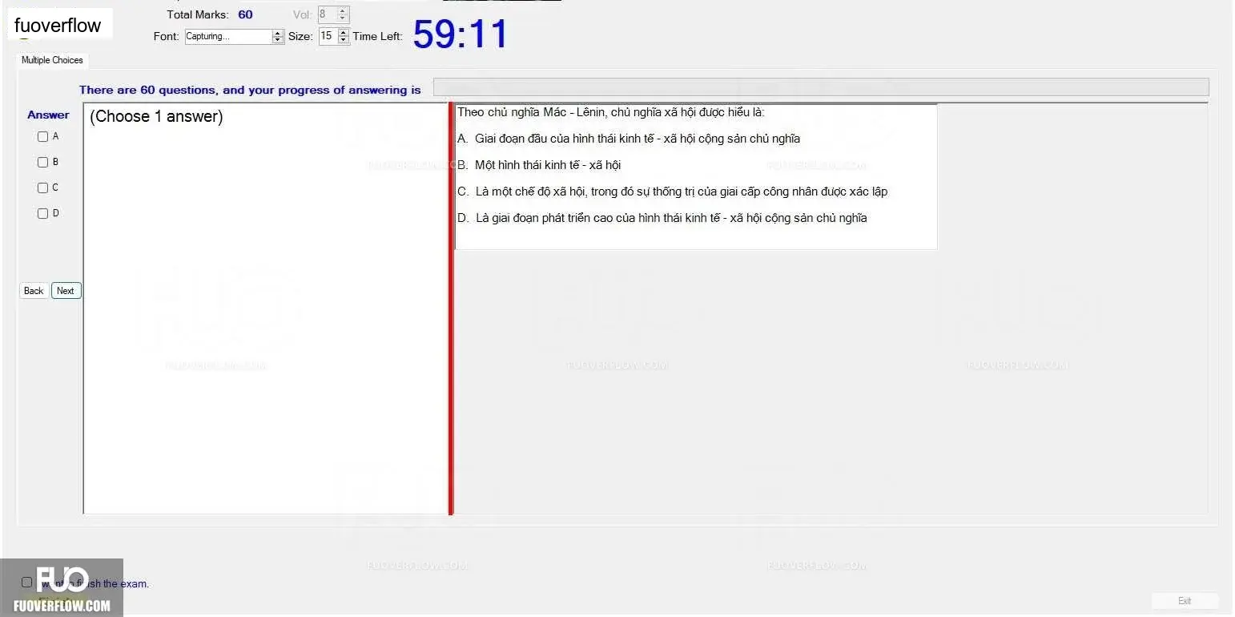Click the Total Marks value 60
This screenshot has width=1235, height=617.
(245, 14)
